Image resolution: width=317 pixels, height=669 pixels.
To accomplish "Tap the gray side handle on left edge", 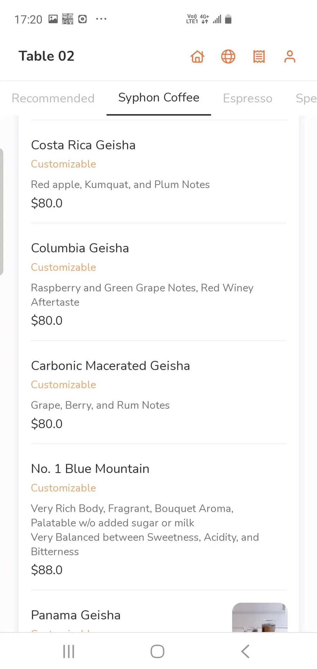I will point(2,212).
